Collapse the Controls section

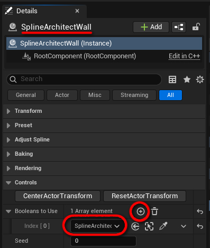point(104,182)
